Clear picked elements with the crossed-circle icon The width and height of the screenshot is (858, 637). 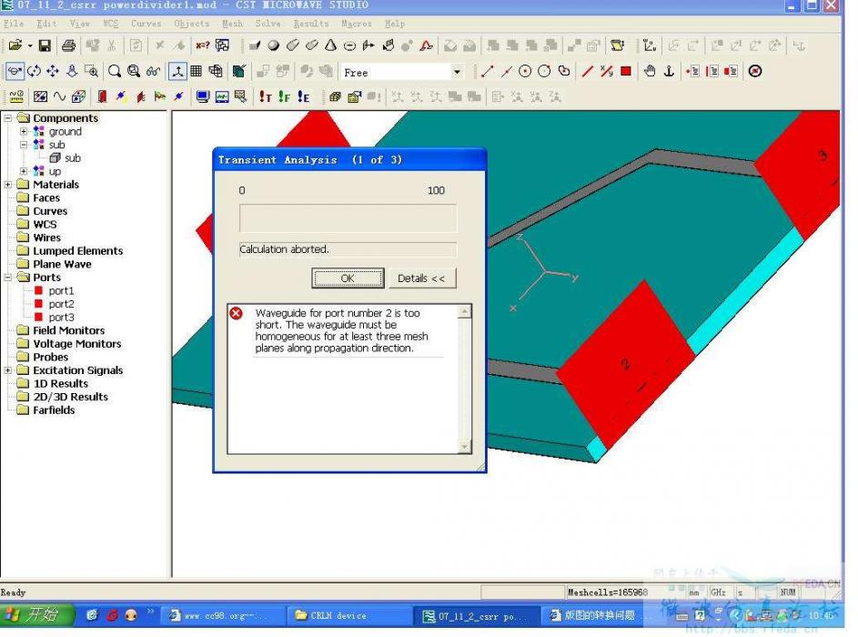click(x=755, y=71)
